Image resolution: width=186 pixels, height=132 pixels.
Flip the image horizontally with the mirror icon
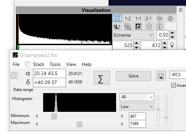[x=160, y=18]
